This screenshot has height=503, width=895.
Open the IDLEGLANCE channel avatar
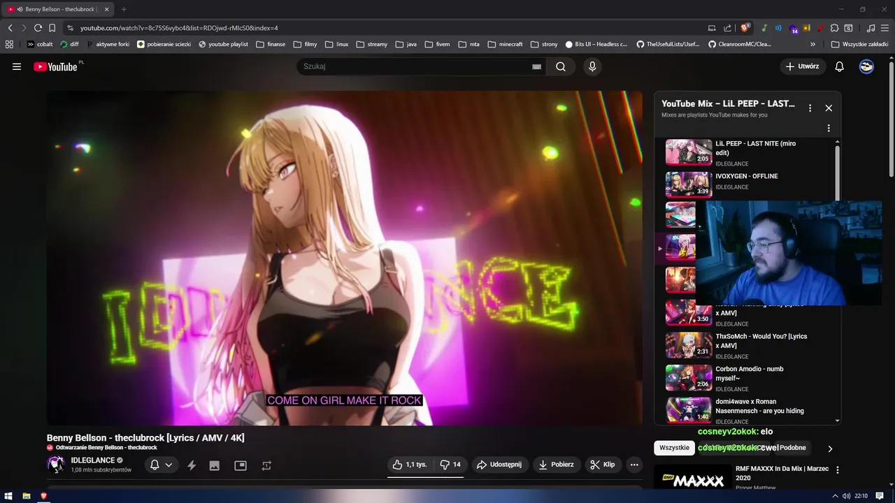pyautogui.click(x=56, y=465)
